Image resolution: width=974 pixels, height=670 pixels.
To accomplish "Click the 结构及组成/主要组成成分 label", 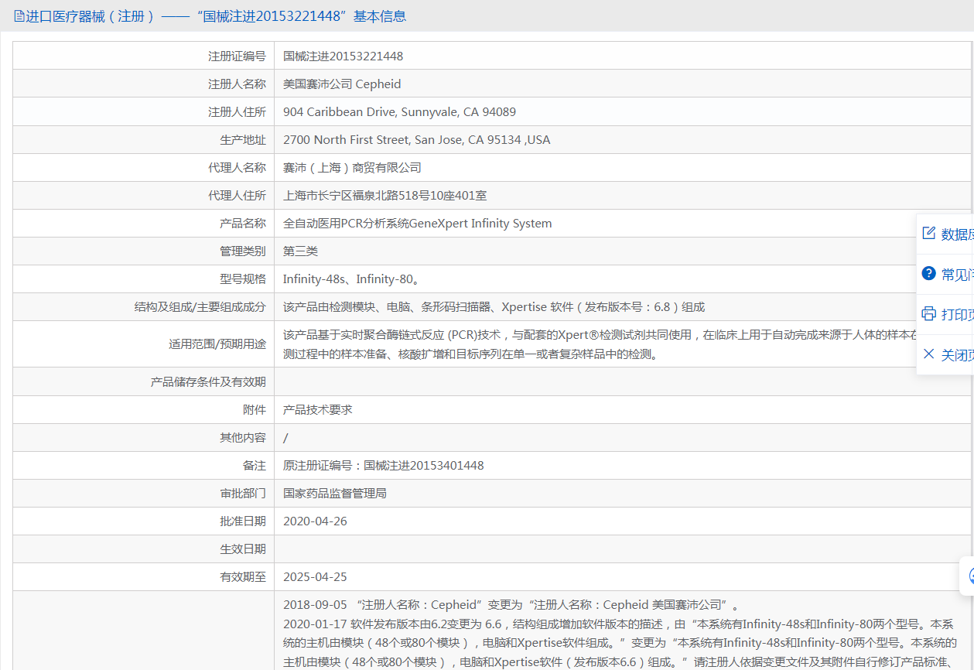I will pyautogui.click(x=200, y=307).
